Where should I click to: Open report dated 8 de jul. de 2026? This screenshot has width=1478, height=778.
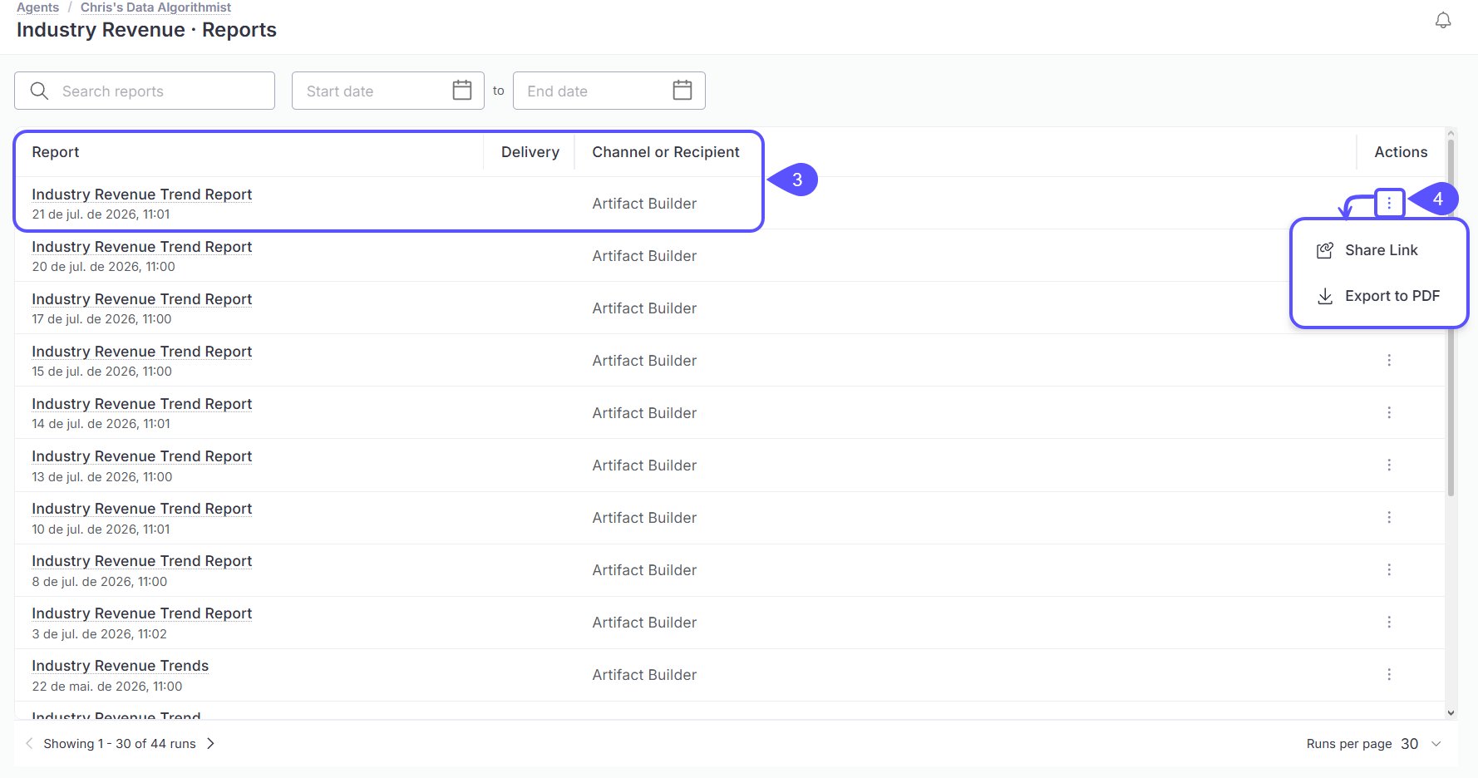(x=142, y=561)
